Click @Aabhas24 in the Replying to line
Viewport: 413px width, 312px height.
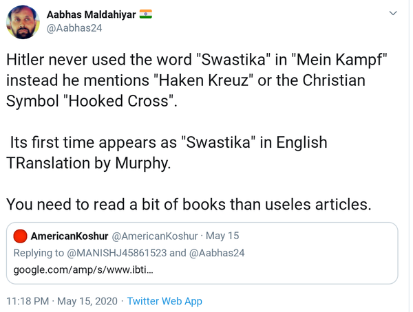coord(217,253)
